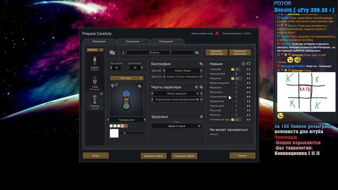The height and width of the screenshot is (190, 338).
Task: Click the randomize character dice icon
Action: [x=112, y=53]
